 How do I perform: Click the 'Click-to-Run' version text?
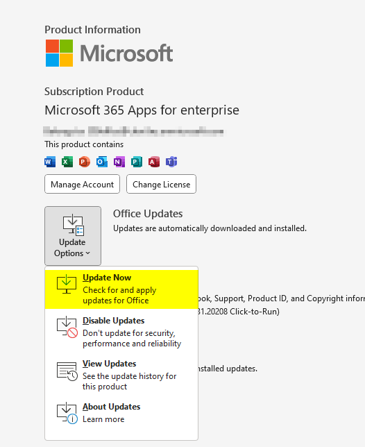coord(253,312)
